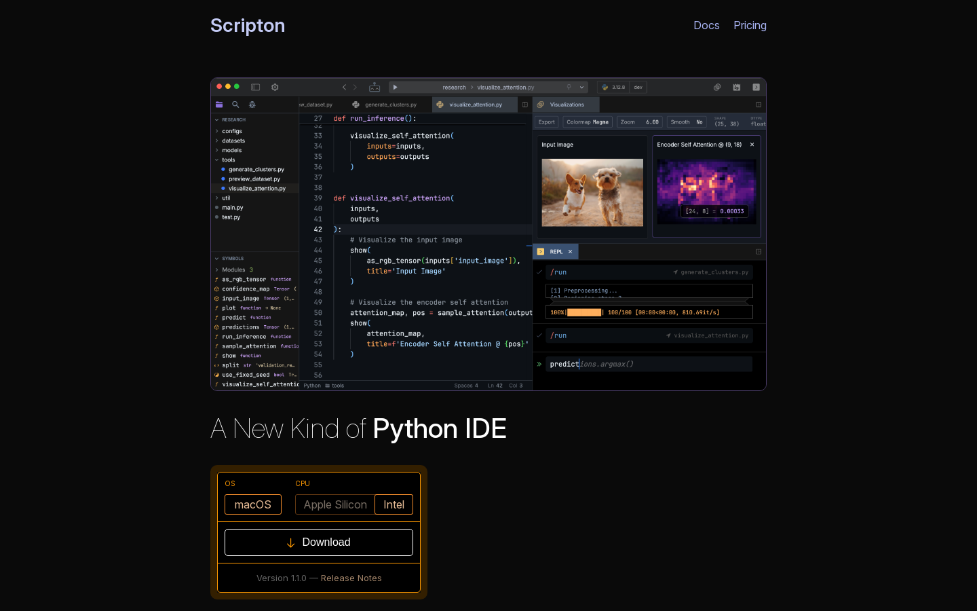Screen dimensions: 977x611
Task: Open the run configuration dropdown chevron
Action: tap(581, 87)
